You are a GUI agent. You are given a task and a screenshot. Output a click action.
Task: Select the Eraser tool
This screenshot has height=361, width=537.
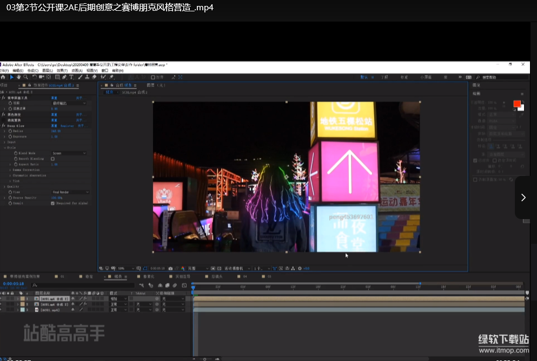tap(94, 77)
